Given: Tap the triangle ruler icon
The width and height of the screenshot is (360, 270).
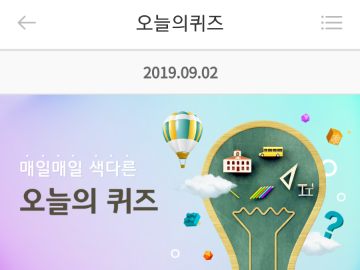Looking at the screenshot, I should tap(289, 176).
